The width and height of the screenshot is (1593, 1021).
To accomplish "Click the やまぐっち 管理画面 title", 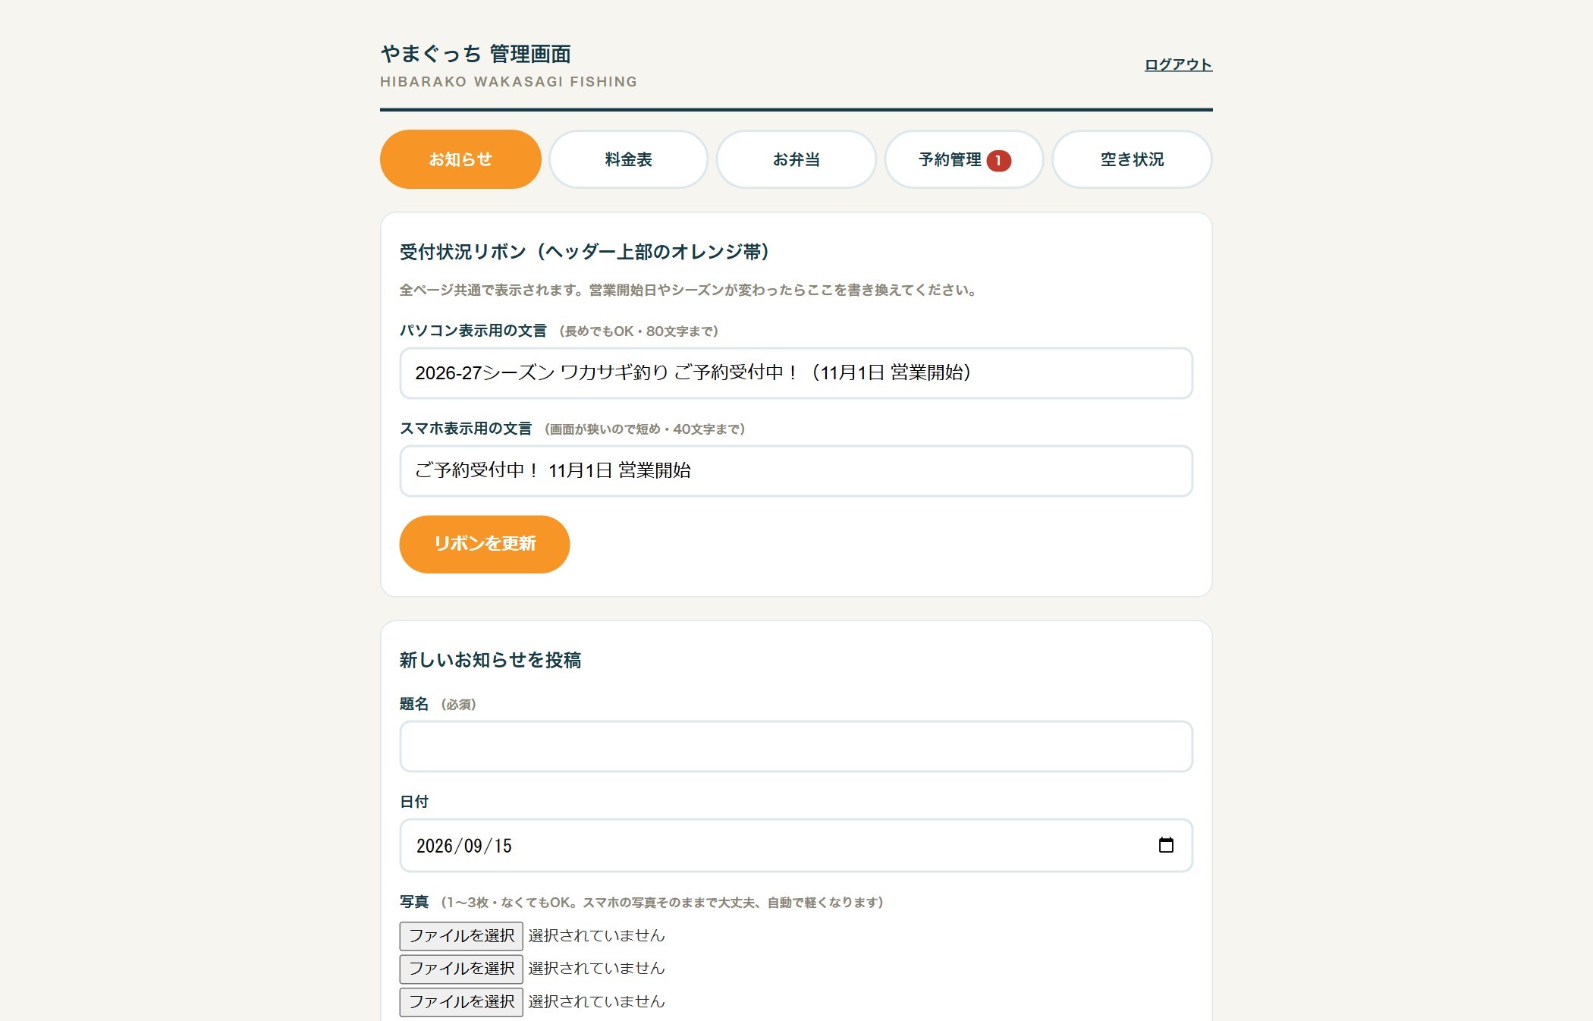I will point(476,54).
